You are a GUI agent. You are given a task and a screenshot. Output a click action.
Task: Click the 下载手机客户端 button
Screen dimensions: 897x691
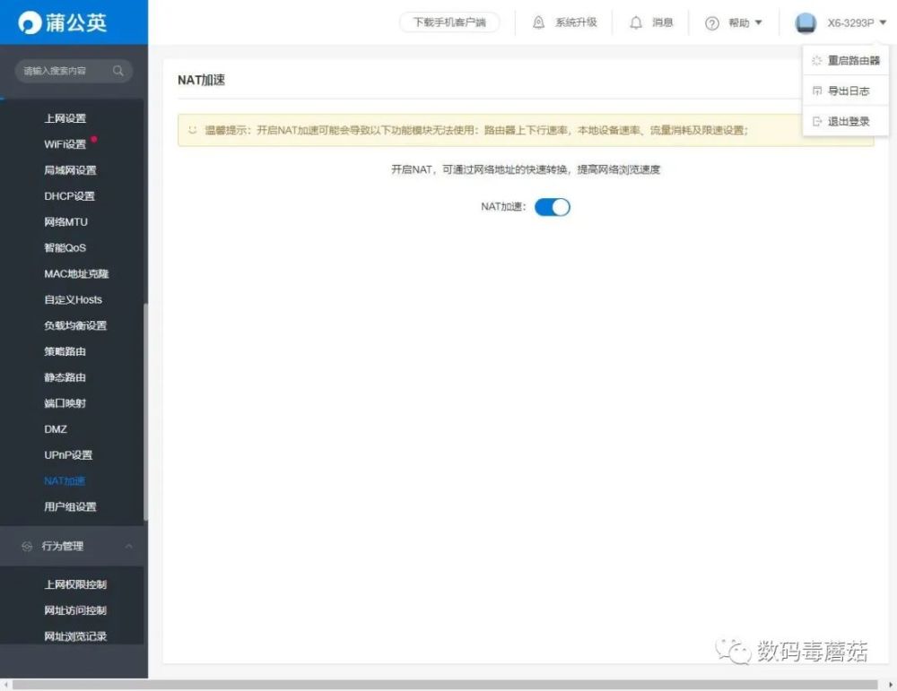[449, 22]
